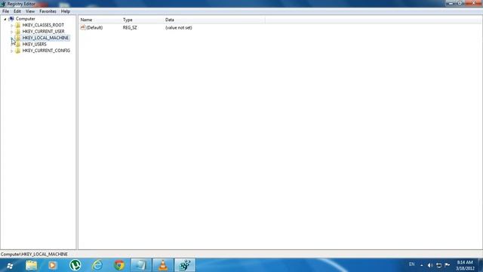The width and height of the screenshot is (483, 272).
Task: Click HKEY_CURRENT_CONFIG folder icon
Action: click(18, 51)
